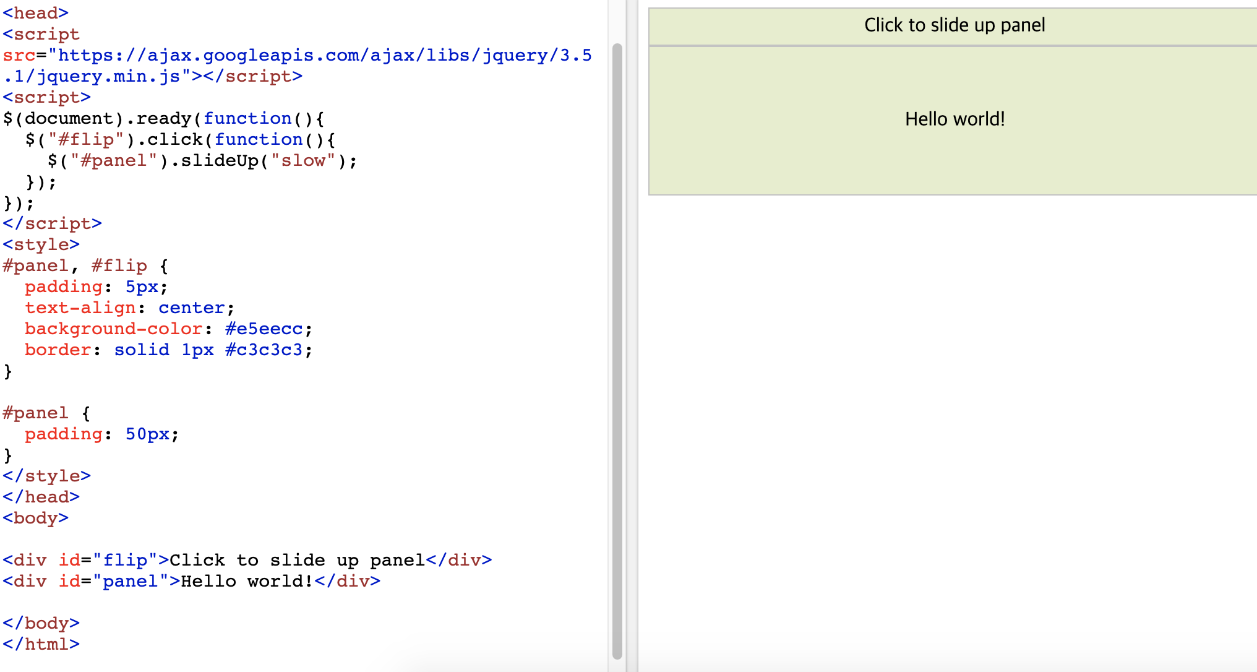Screen dimensions: 1257x672
Task: Click the 'text-align: center' property line
Action: 129,308
